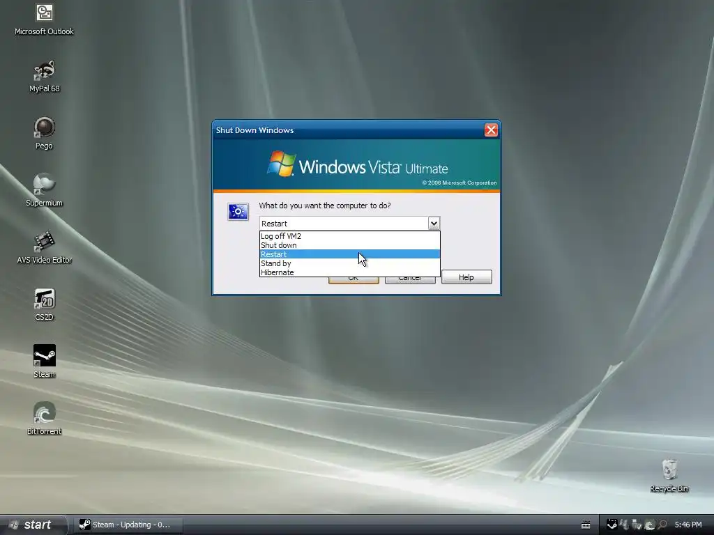Click the 5:46 PM taskbar clock
Image resolution: width=714 pixels, height=535 pixels.
688,525
